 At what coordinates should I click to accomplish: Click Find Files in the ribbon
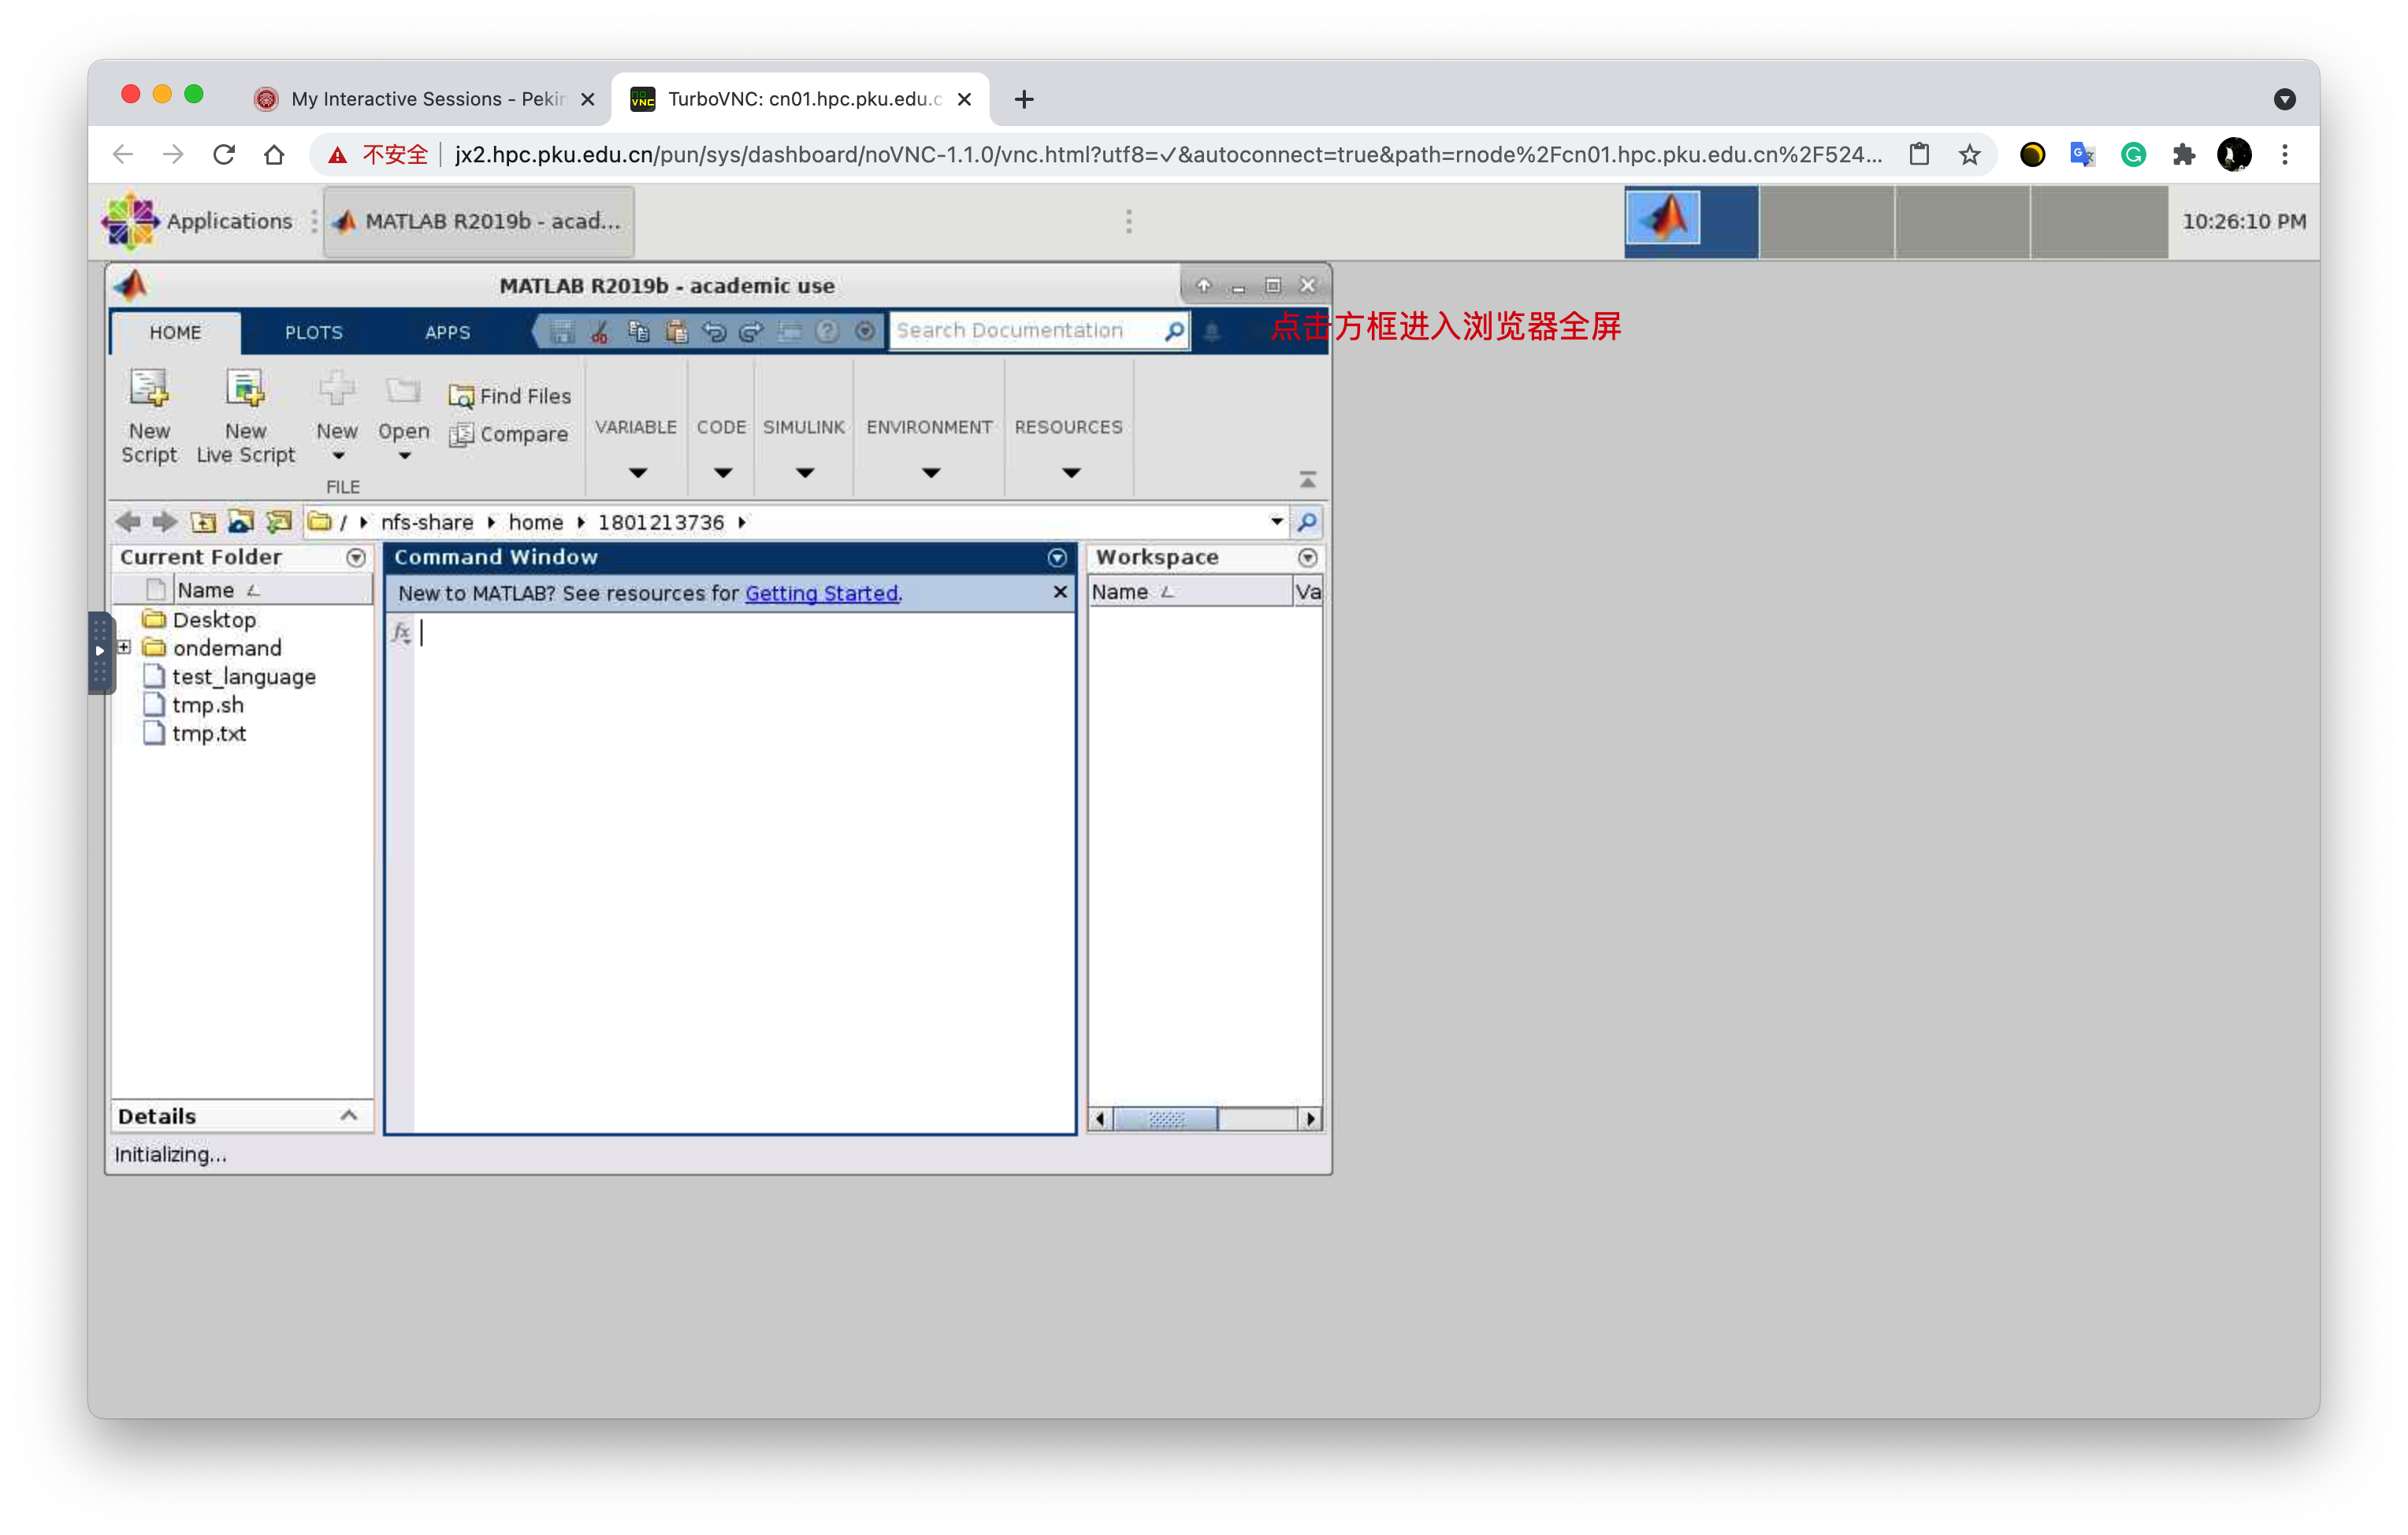(510, 396)
